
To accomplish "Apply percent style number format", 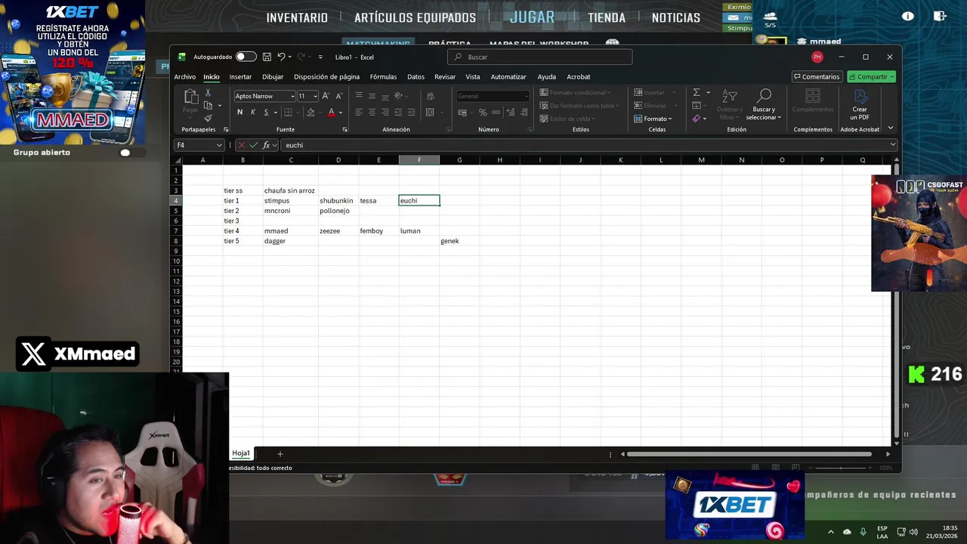I will click(483, 112).
